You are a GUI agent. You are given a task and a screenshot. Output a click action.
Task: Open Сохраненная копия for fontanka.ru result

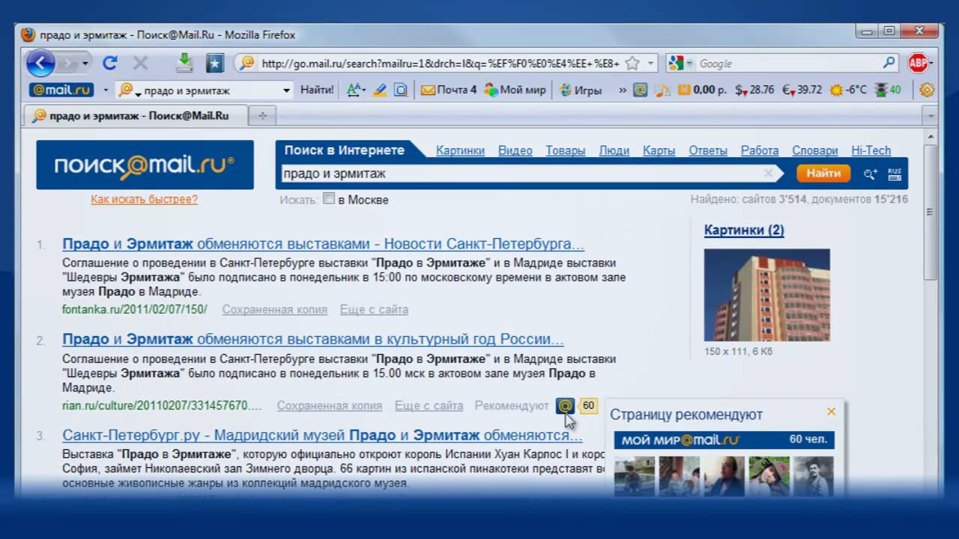275,309
